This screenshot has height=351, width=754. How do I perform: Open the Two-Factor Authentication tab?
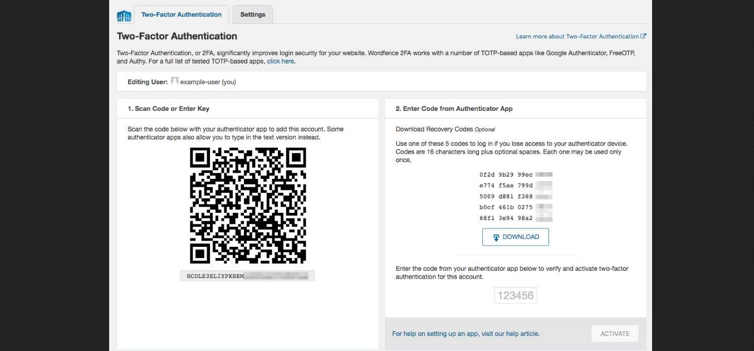182,14
